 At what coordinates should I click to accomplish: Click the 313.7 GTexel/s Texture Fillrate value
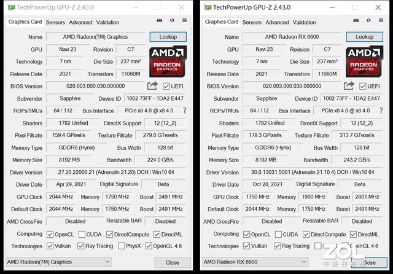pos(357,135)
